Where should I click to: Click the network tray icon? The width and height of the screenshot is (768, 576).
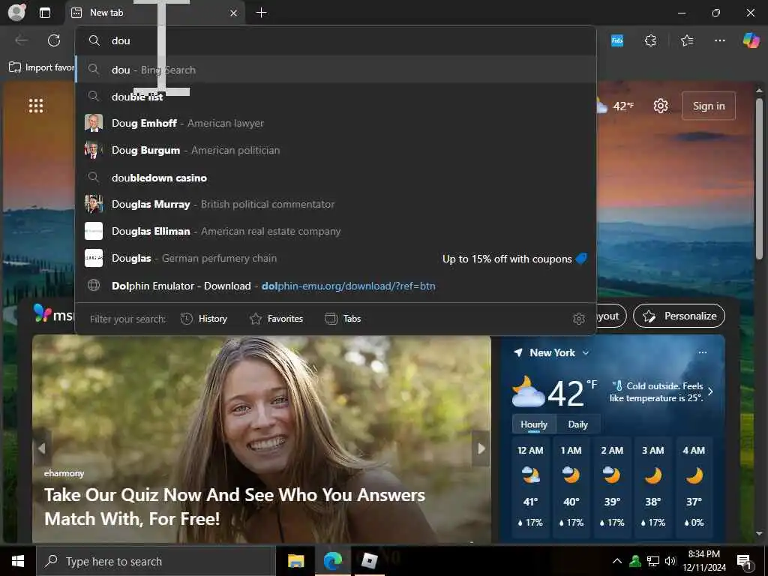tap(653, 561)
